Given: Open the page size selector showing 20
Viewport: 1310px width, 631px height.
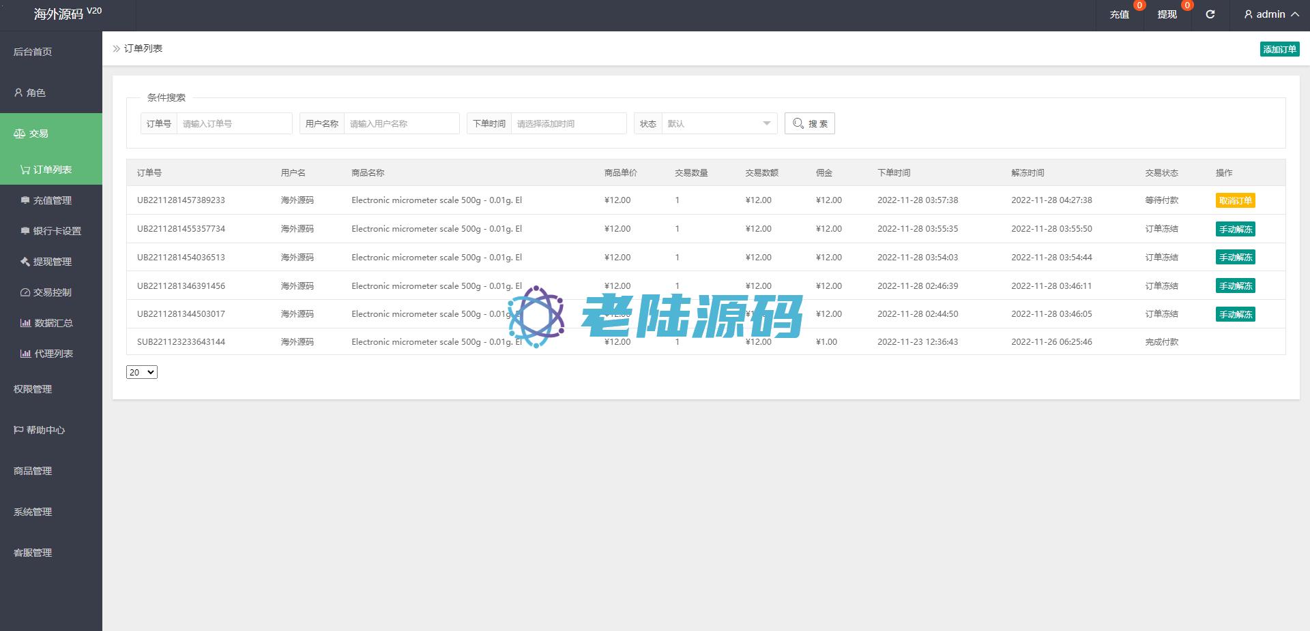Looking at the screenshot, I should tap(141, 372).
